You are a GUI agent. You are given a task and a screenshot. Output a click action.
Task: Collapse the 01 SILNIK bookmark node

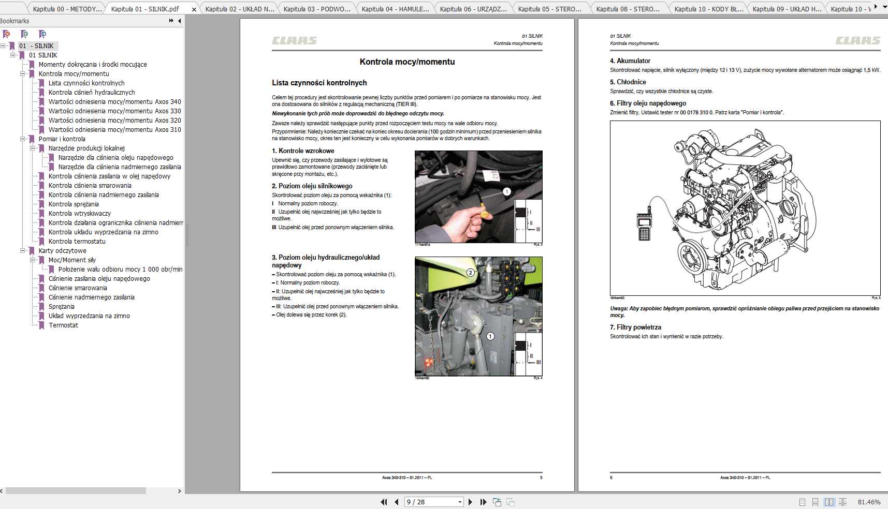click(x=12, y=55)
